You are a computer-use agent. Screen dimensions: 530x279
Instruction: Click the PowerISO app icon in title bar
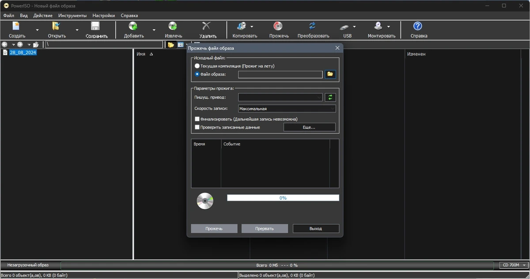pos(6,6)
